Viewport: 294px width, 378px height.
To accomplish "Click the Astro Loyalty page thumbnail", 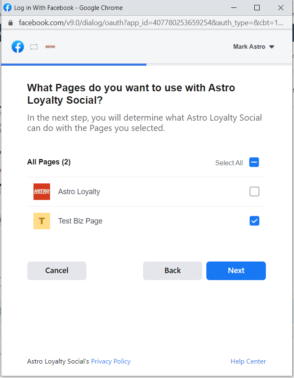I will (x=42, y=192).
